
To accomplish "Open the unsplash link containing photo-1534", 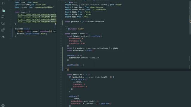I will coord(37,22).
